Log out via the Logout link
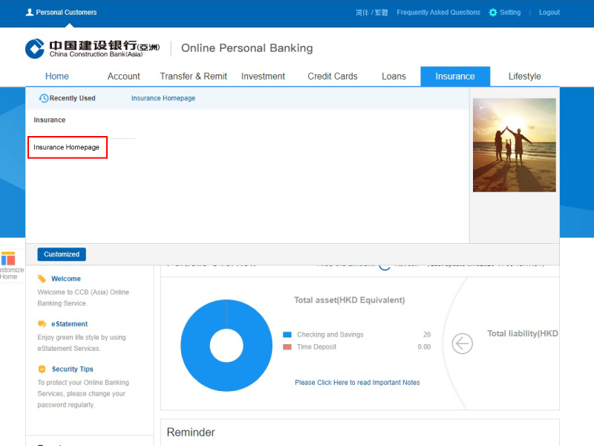Screen dimensions: 594x446 point(549,13)
